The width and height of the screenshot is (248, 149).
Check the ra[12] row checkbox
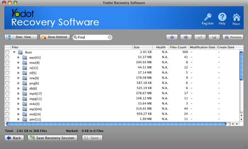(x=7, y=68)
